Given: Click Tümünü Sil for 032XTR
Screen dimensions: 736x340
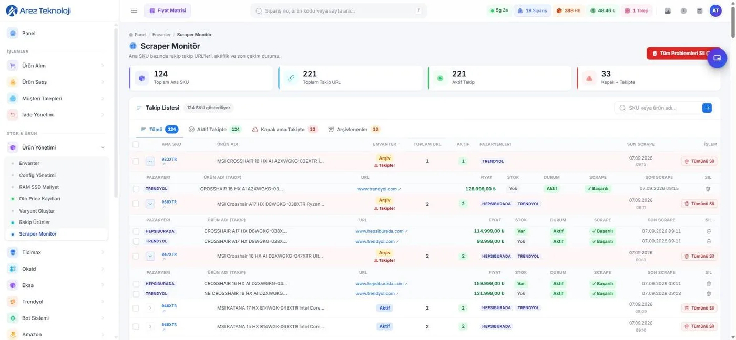Looking at the screenshot, I should point(699,161).
